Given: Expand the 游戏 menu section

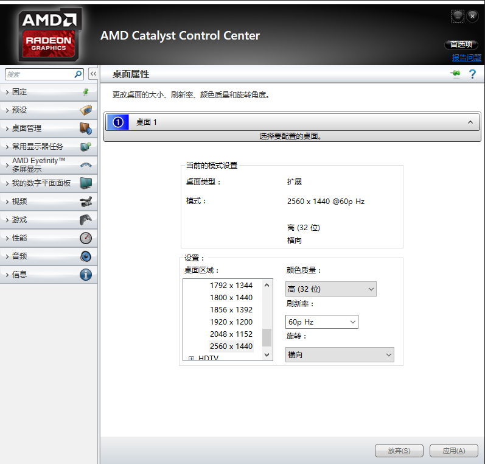Looking at the screenshot, I should 49,219.
